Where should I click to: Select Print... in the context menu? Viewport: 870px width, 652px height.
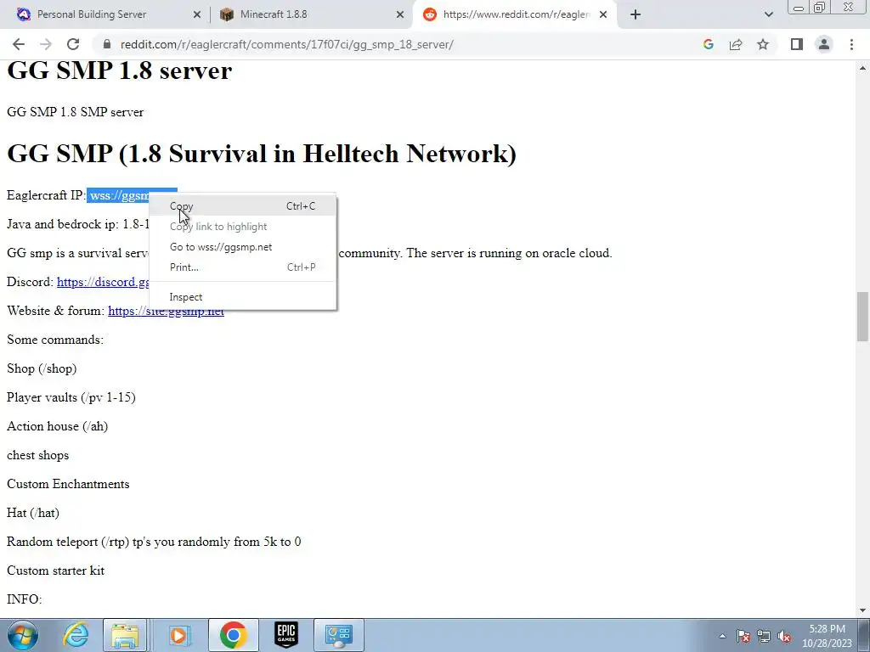coord(242,267)
